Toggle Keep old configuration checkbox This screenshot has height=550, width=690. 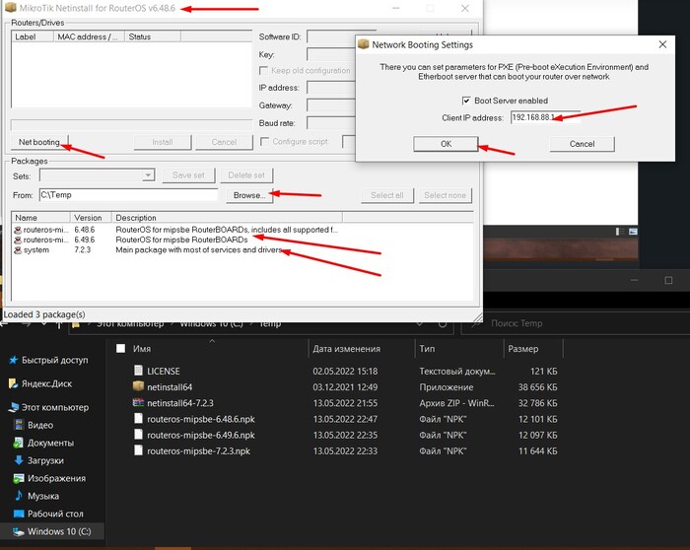(263, 70)
